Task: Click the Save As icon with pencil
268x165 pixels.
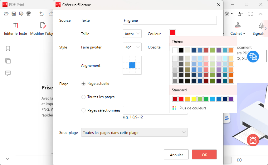Action: 21,14
